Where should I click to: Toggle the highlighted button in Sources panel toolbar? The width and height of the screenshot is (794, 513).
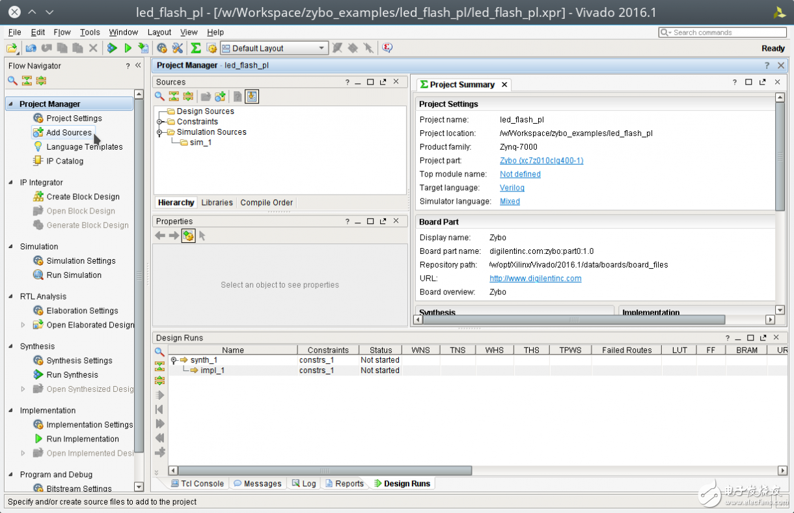click(252, 96)
